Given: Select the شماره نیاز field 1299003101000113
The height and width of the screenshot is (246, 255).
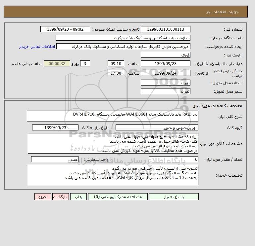Looking at the screenshot, I should [x=165, y=29].
